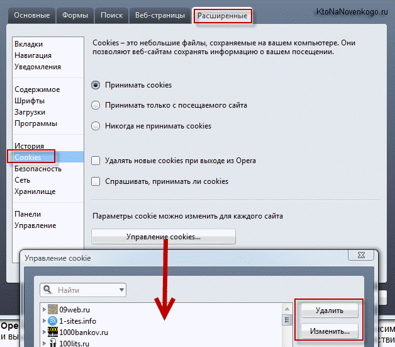Expand the 1000bankov.ru cookie entry
Viewport: 395px width, 347px height.
click(44, 332)
